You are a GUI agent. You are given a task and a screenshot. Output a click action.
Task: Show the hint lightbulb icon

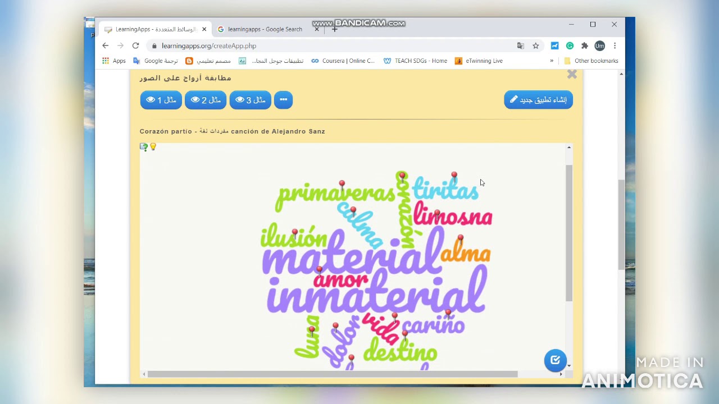(x=153, y=147)
